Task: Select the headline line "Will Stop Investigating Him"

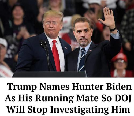Action: 69,109
